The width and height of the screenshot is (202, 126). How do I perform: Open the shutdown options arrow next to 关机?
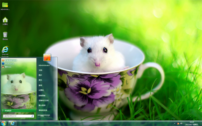[48, 116]
